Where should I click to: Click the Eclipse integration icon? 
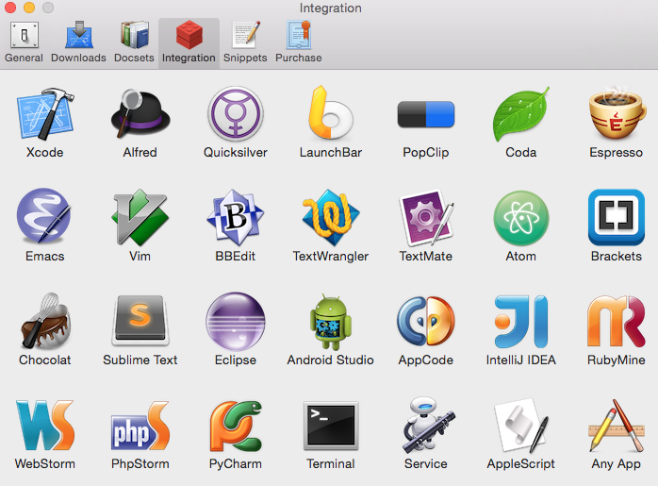[236, 322]
